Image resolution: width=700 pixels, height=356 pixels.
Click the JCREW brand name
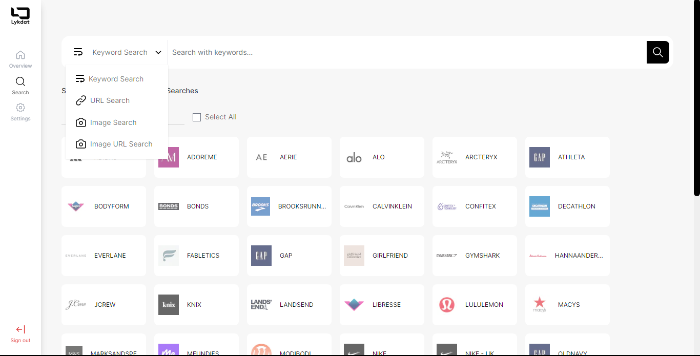105,305
